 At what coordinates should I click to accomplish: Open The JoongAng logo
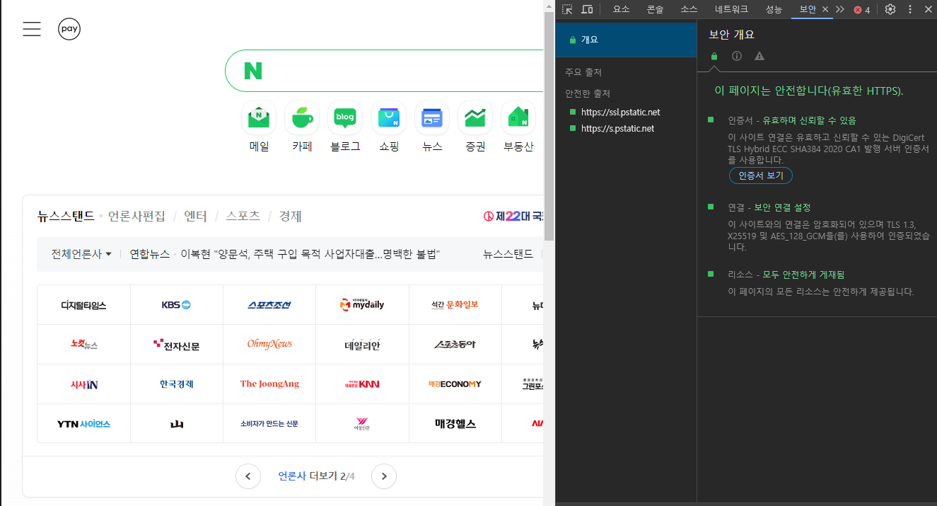pyautogui.click(x=269, y=384)
